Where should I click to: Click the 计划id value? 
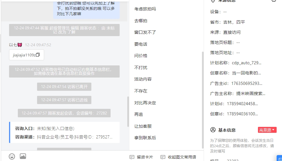242,104
